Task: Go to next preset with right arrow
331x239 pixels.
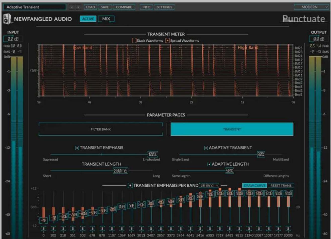Action: 78,7
